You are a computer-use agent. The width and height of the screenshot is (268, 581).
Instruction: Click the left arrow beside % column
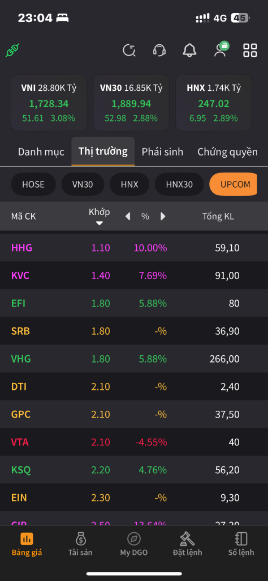pos(128,216)
